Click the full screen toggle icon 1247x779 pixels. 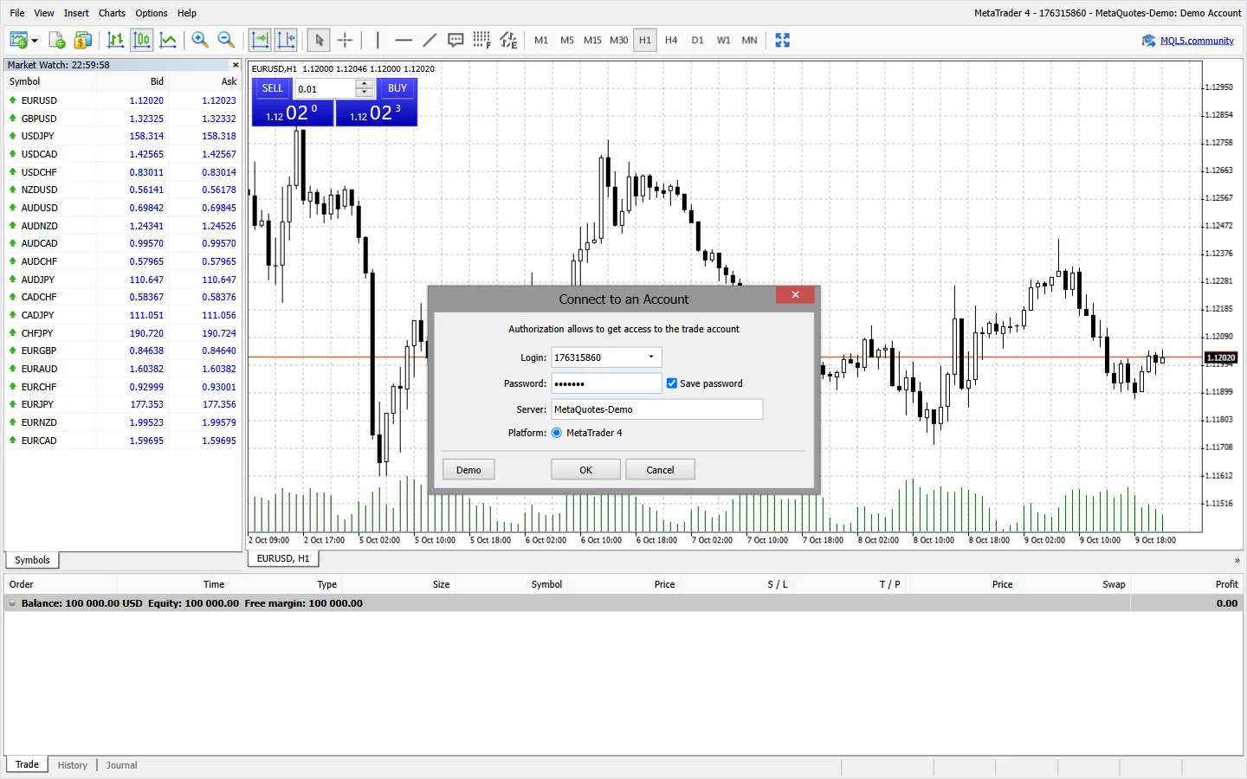[x=783, y=40]
